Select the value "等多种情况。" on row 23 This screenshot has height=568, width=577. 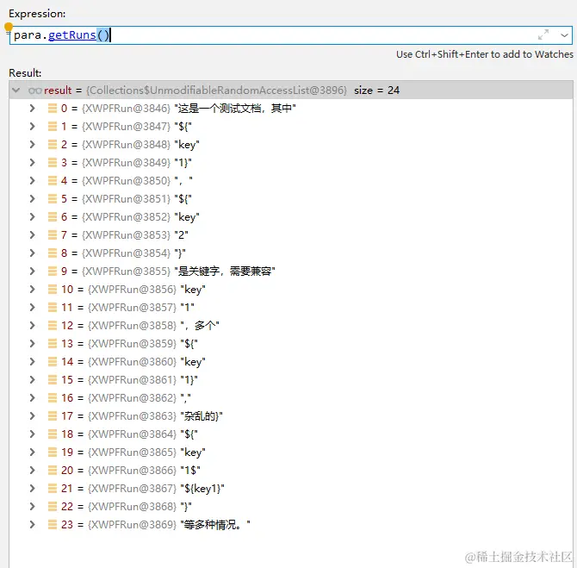click(x=215, y=525)
